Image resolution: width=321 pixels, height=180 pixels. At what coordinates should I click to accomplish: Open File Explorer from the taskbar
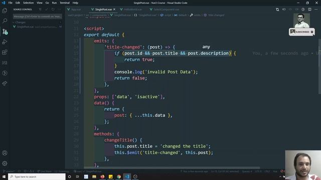coord(94,176)
